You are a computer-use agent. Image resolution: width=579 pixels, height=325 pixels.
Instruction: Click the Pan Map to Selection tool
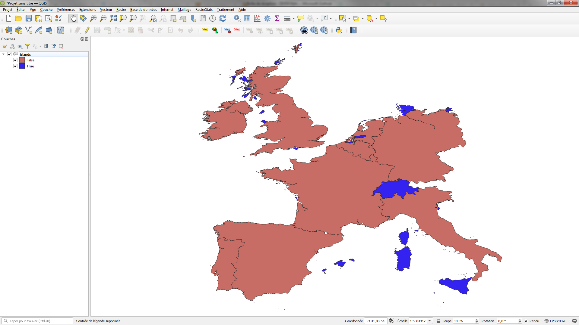83,19
